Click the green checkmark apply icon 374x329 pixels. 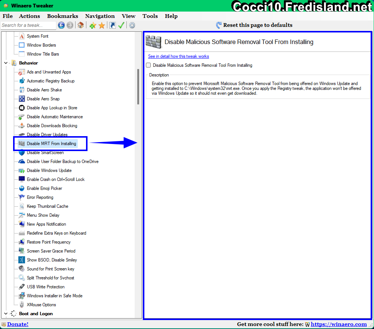pyautogui.click(x=121, y=25)
